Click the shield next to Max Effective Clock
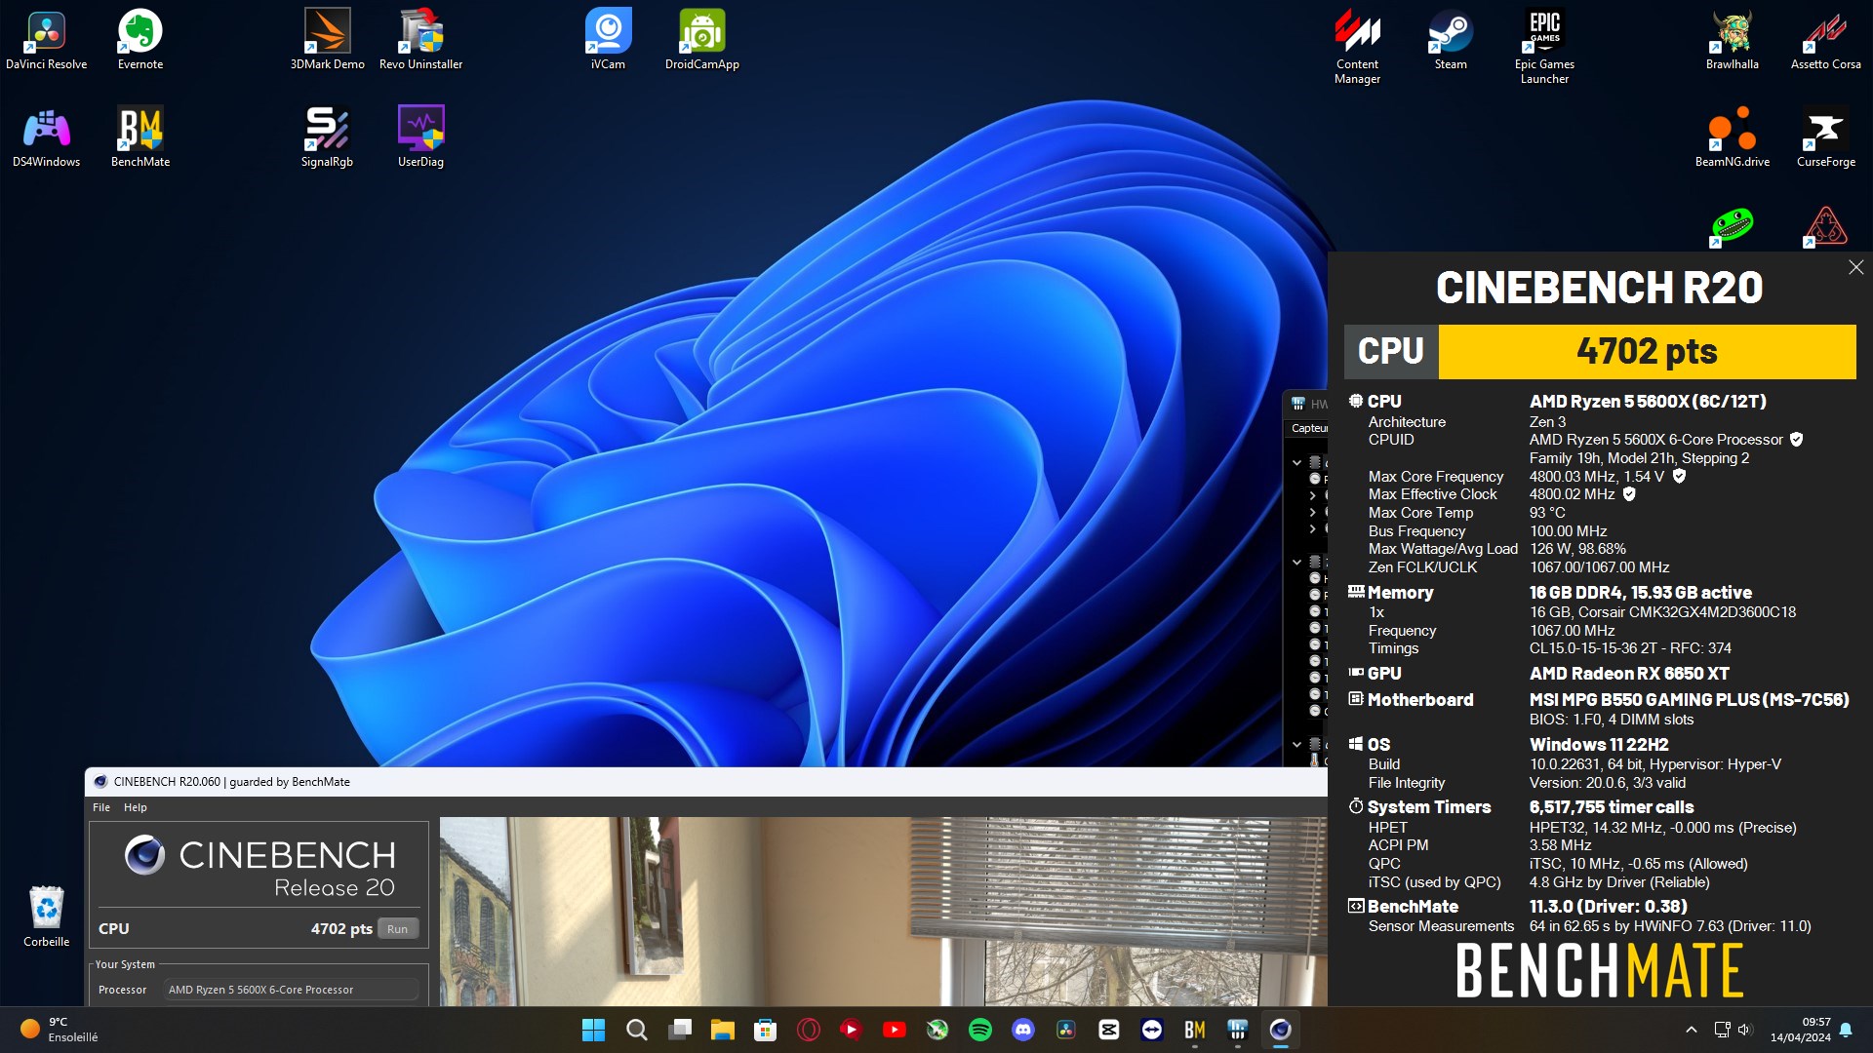Viewport: 1873px width, 1053px height. 1628,494
